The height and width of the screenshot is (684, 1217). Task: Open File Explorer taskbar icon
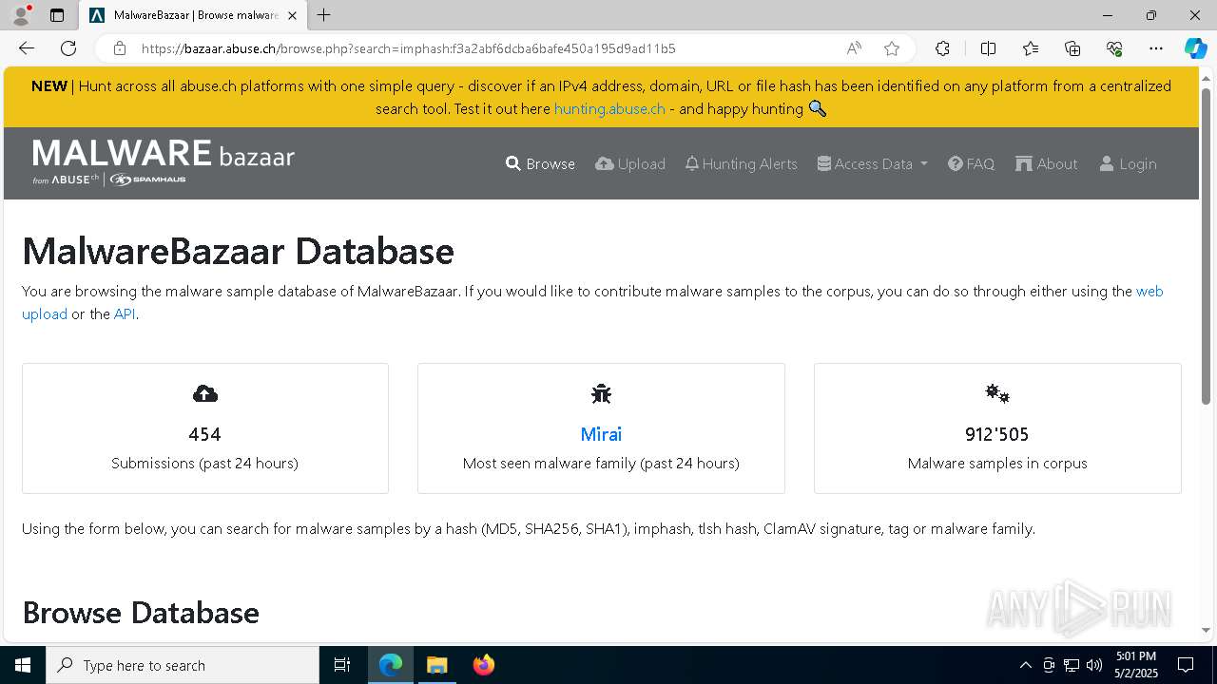[436, 665]
